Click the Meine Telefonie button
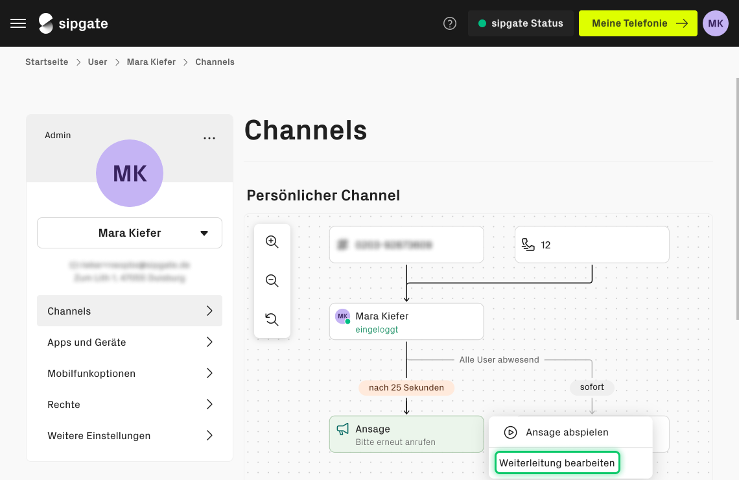 (x=639, y=23)
